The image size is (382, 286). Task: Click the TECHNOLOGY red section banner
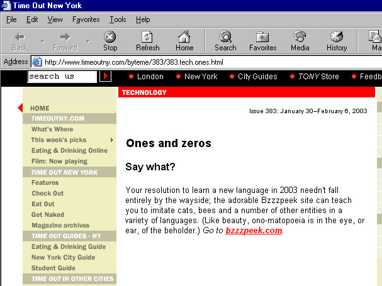[247, 92]
